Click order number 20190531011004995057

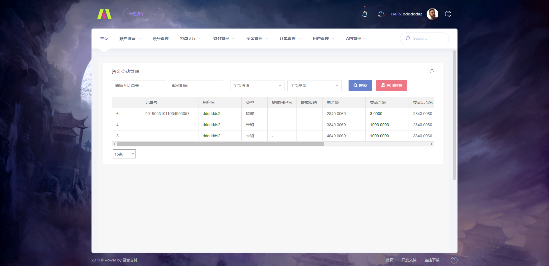pyautogui.click(x=167, y=114)
